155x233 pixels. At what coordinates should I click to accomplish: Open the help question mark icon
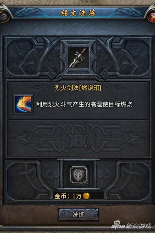[x=4, y=17]
